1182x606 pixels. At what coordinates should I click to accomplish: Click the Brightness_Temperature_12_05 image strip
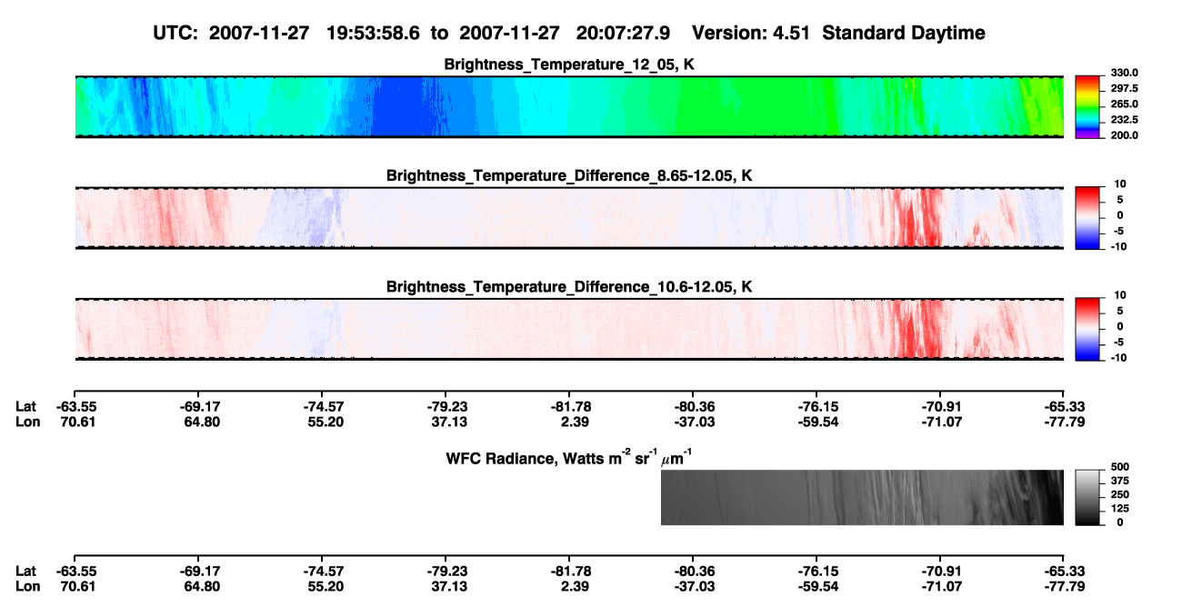[568, 107]
